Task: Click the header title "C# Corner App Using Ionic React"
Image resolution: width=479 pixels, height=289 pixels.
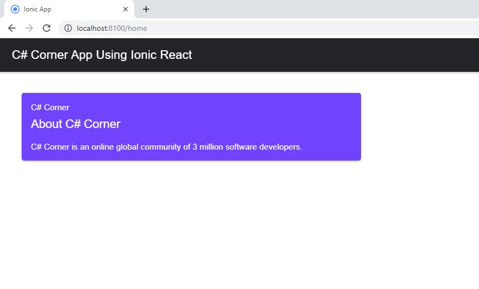Action: tap(102, 55)
